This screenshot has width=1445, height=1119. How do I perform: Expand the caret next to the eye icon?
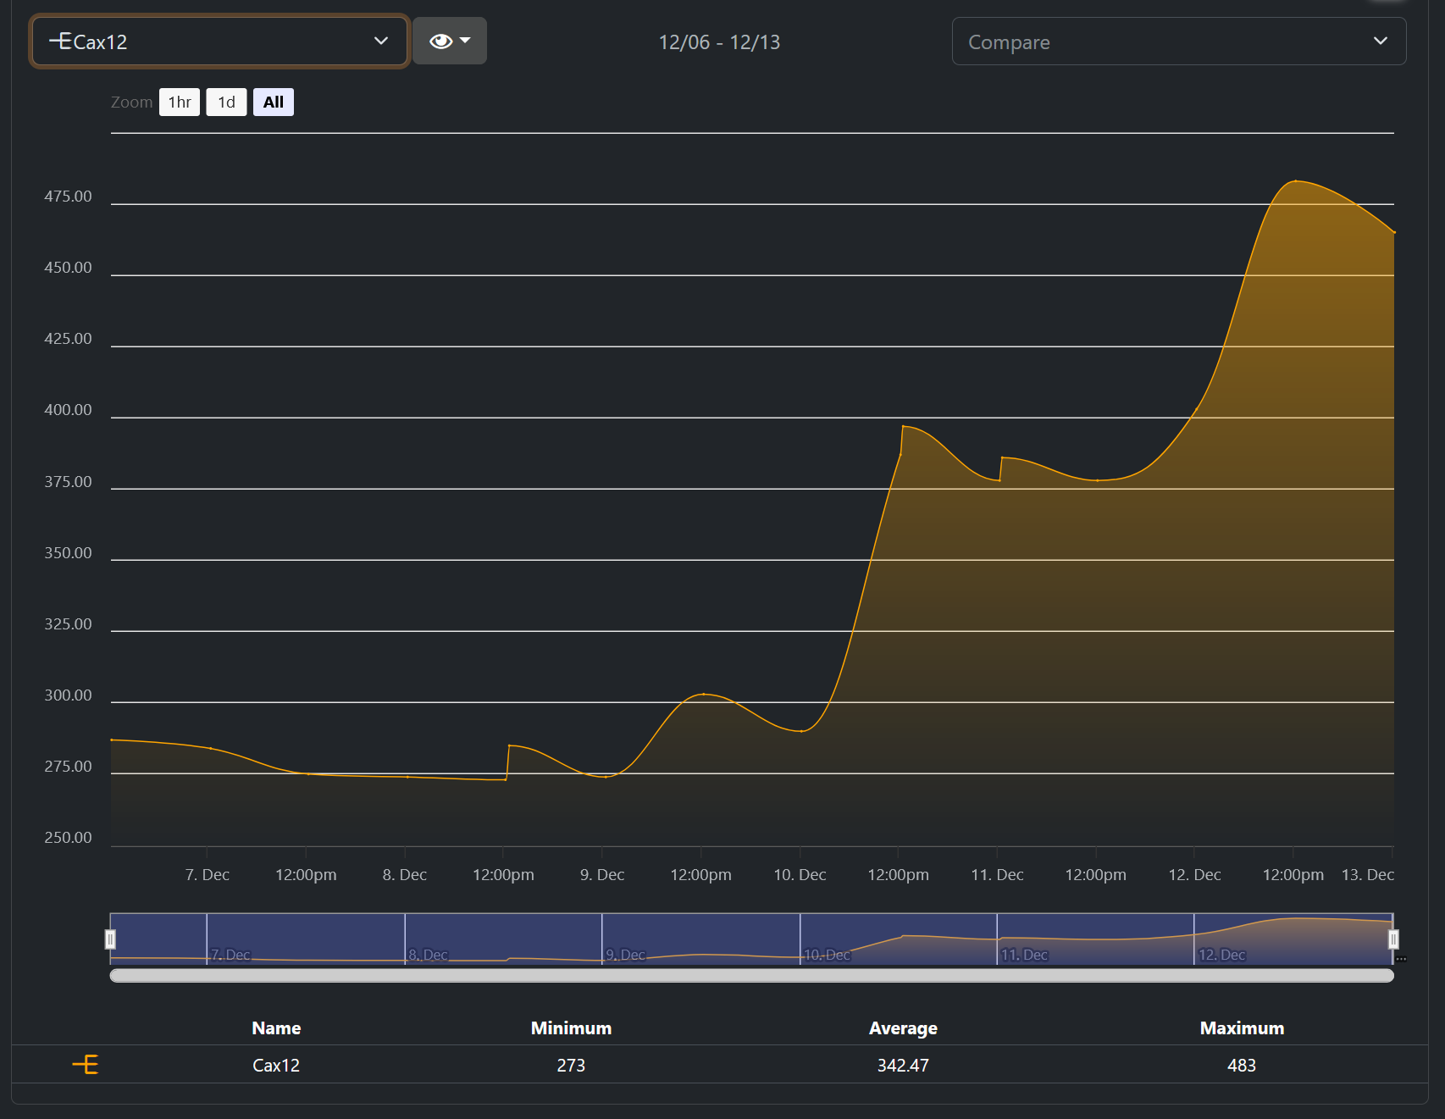[466, 41]
